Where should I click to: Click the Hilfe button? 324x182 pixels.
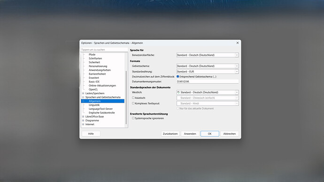(91, 134)
